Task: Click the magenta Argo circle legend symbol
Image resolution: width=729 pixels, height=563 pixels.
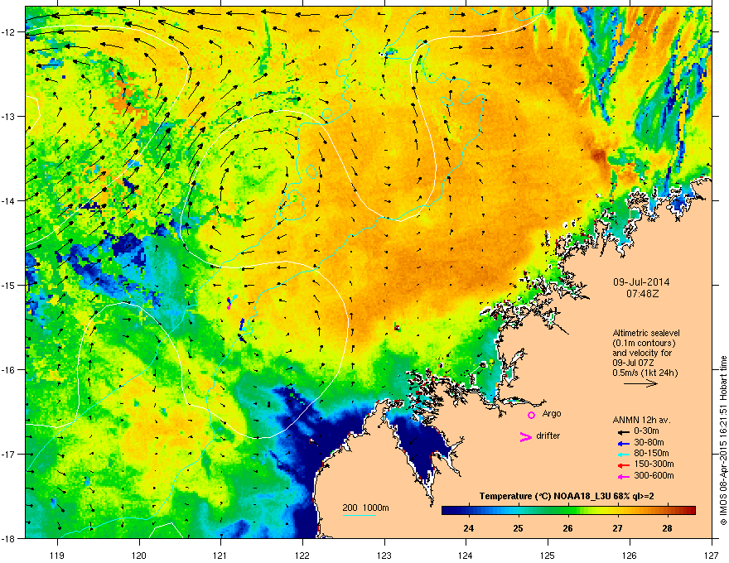Action: point(531,415)
